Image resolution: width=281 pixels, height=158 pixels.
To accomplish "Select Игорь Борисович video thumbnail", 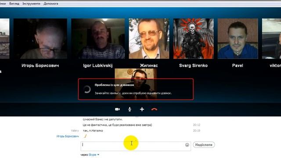I will click(40, 39).
